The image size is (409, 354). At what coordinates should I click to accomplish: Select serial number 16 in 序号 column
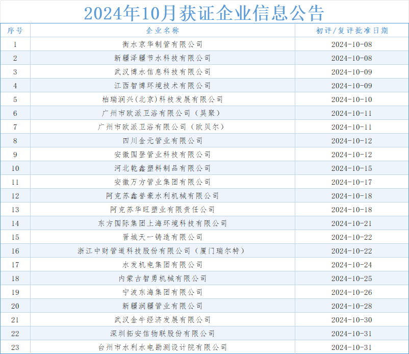click(x=15, y=251)
